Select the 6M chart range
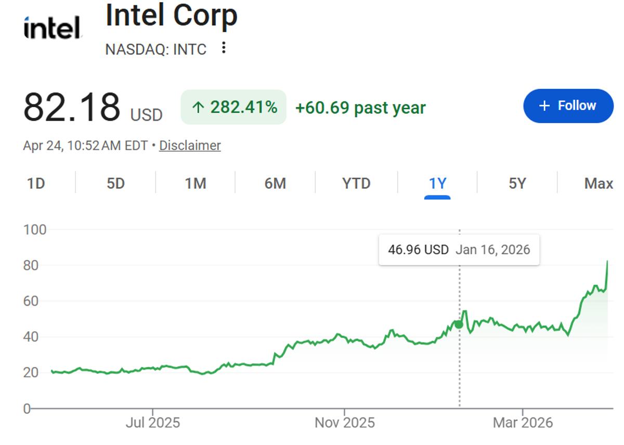 [x=275, y=184]
